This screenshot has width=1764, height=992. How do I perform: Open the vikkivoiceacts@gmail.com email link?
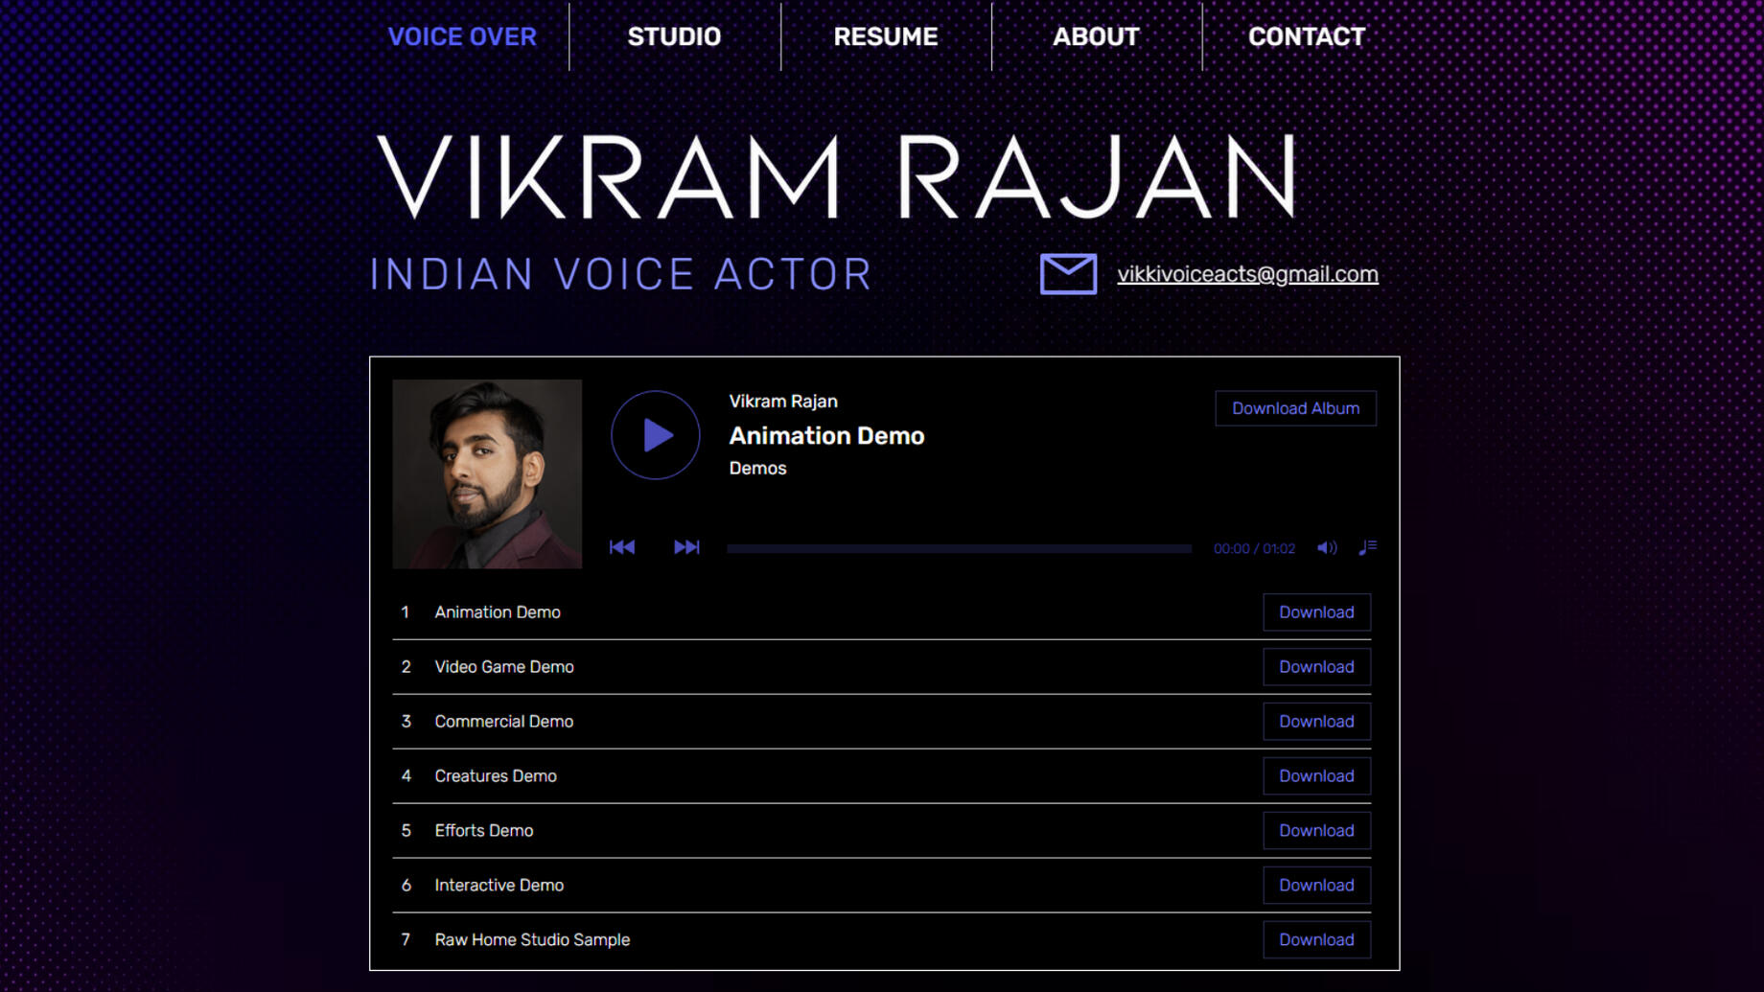(x=1247, y=274)
